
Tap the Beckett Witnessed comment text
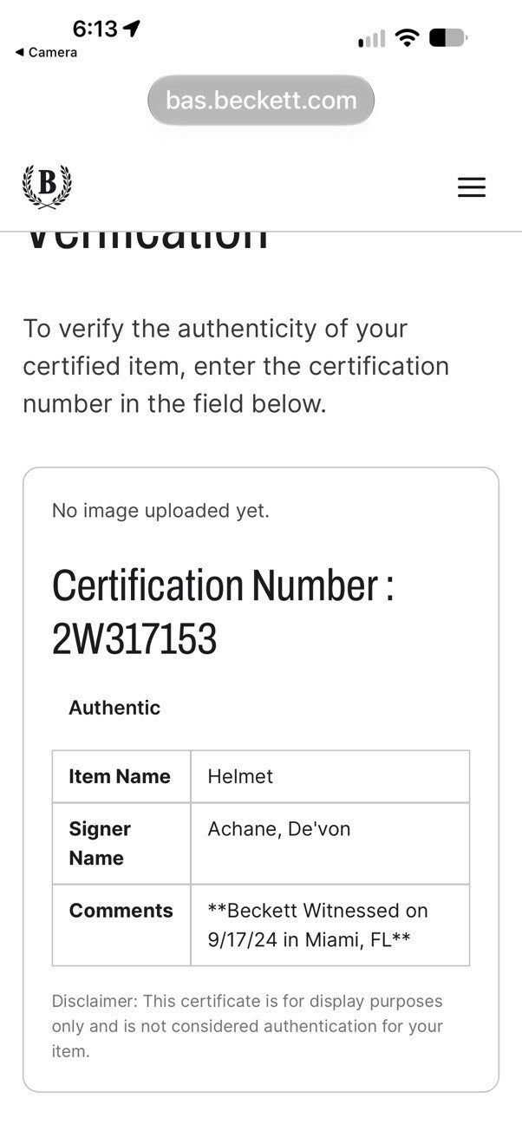(x=317, y=925)
